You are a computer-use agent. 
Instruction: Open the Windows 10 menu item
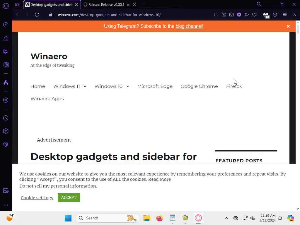108,86
